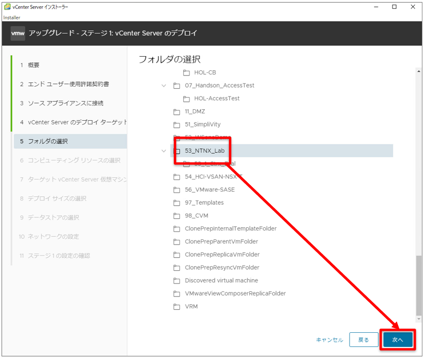Select the 11_DMZ folder name
The image size is (424, 359).
tap(195, 111)
